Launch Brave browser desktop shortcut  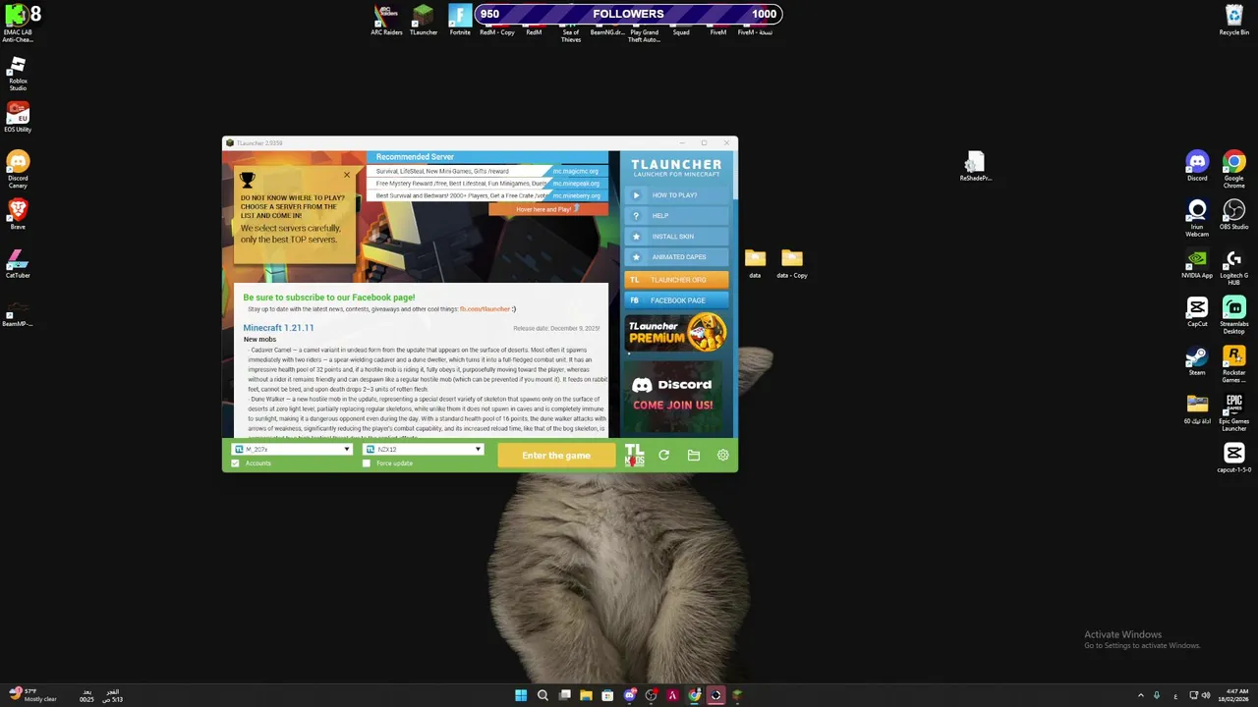click(18, 214)
